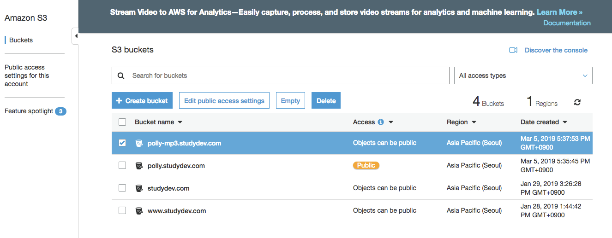Open Feature spotlight in the sidebar
This screenshot has height=238, width=612.
pyautogui.click(x=29, y=111)
